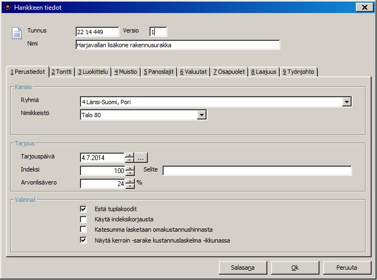Select the 8 Laajuus tab
Viewport: 377px width, 280px height.
pos(264,72)
